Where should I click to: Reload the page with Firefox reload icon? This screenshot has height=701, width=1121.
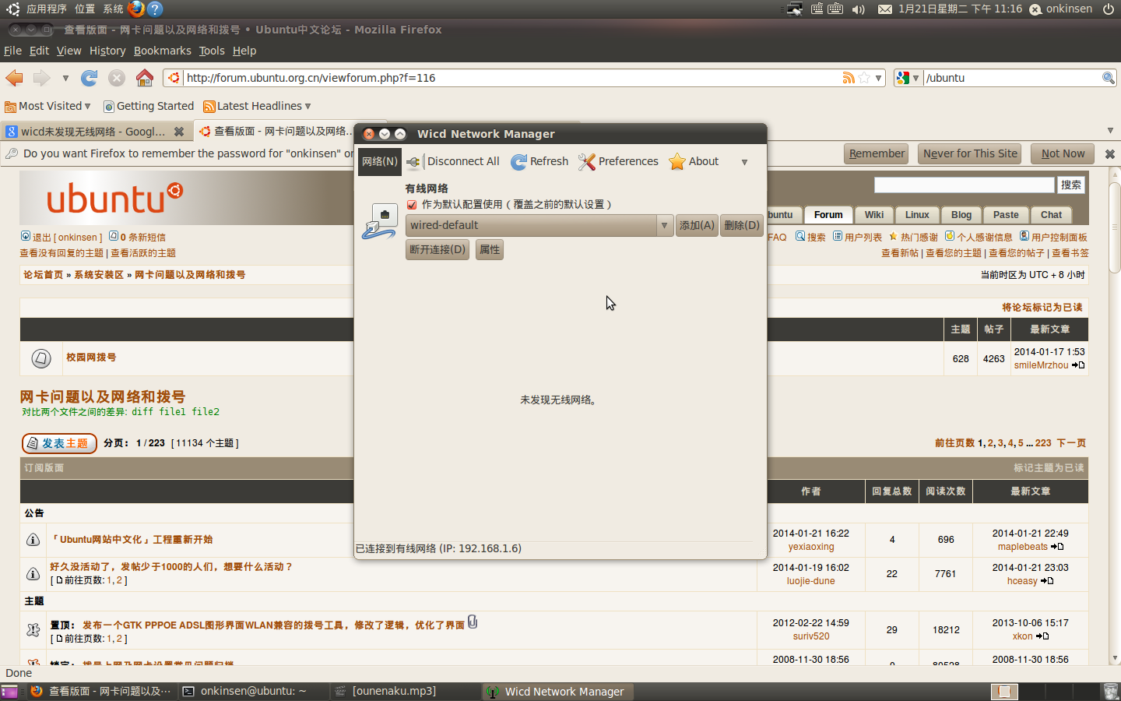pos(90,78)
